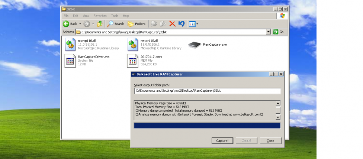Select the 20170117.mem file icon
This screenshot has height=159, width=363.
coord(133,61)
